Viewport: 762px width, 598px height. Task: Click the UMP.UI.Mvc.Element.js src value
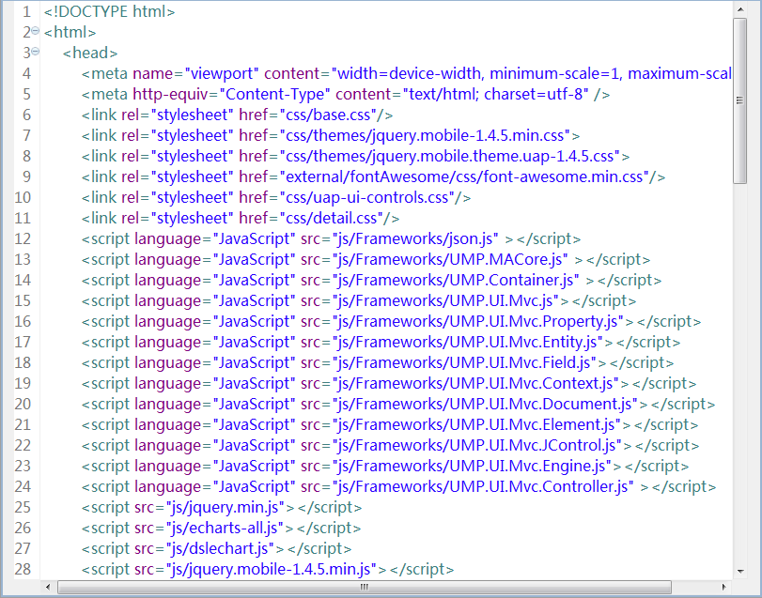[476, 423]
